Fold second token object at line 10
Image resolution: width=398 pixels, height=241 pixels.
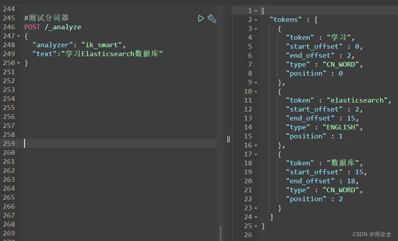(256, 92)
